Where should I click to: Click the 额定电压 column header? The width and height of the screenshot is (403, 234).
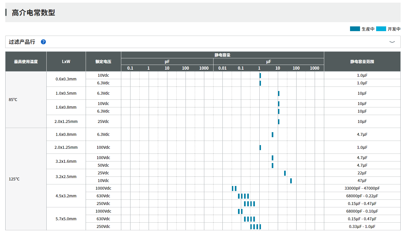click(x=103, y=61)
